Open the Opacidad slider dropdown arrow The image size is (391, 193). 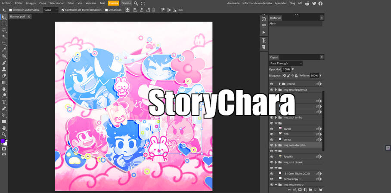[293, 69]
